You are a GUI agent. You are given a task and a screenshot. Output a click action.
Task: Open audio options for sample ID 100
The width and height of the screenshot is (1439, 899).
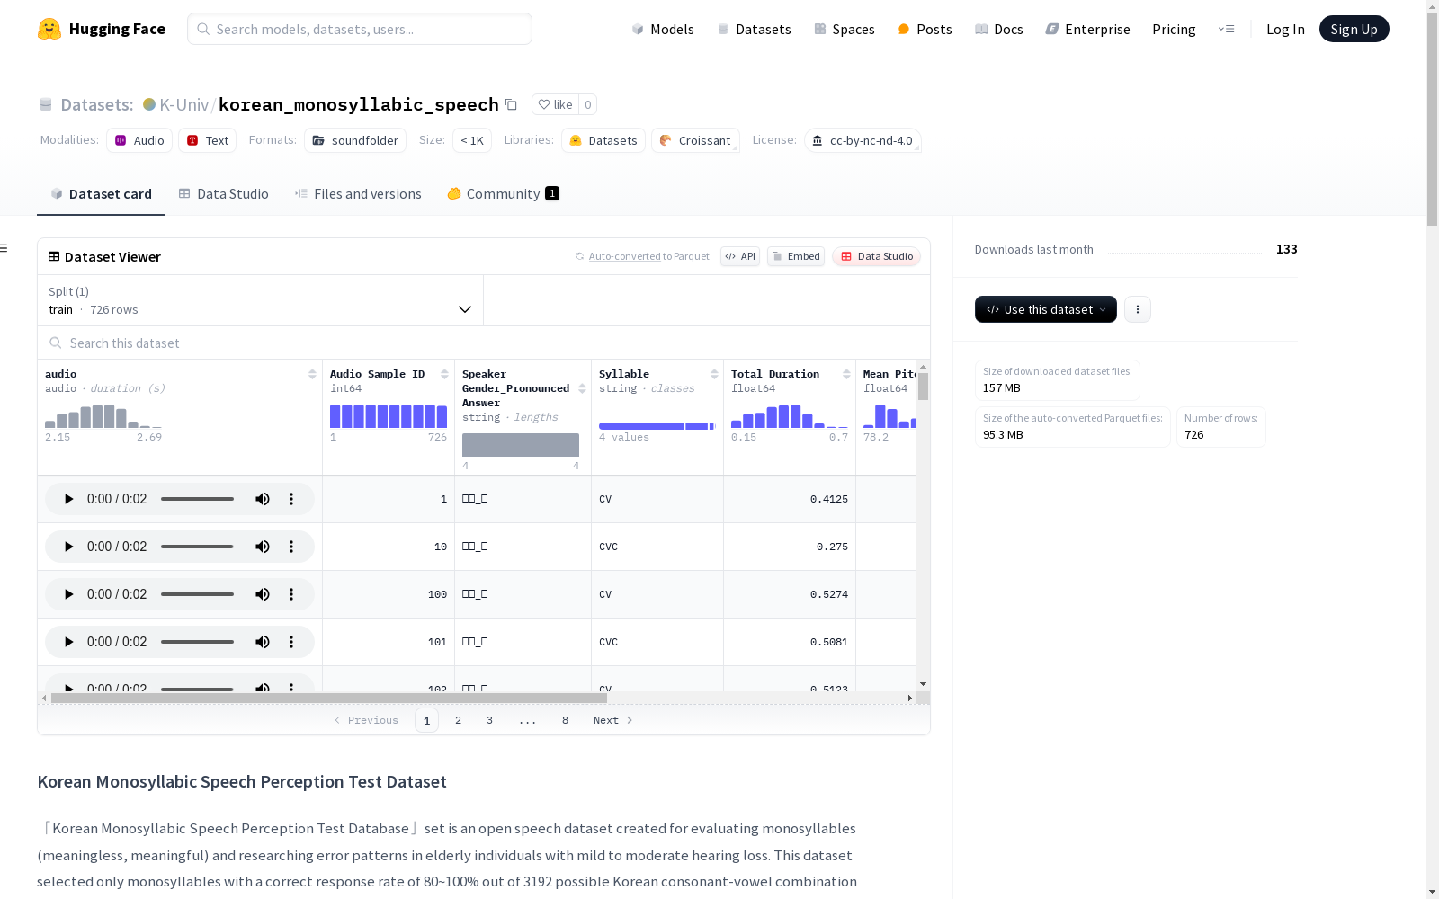click(x=291, y=594)
